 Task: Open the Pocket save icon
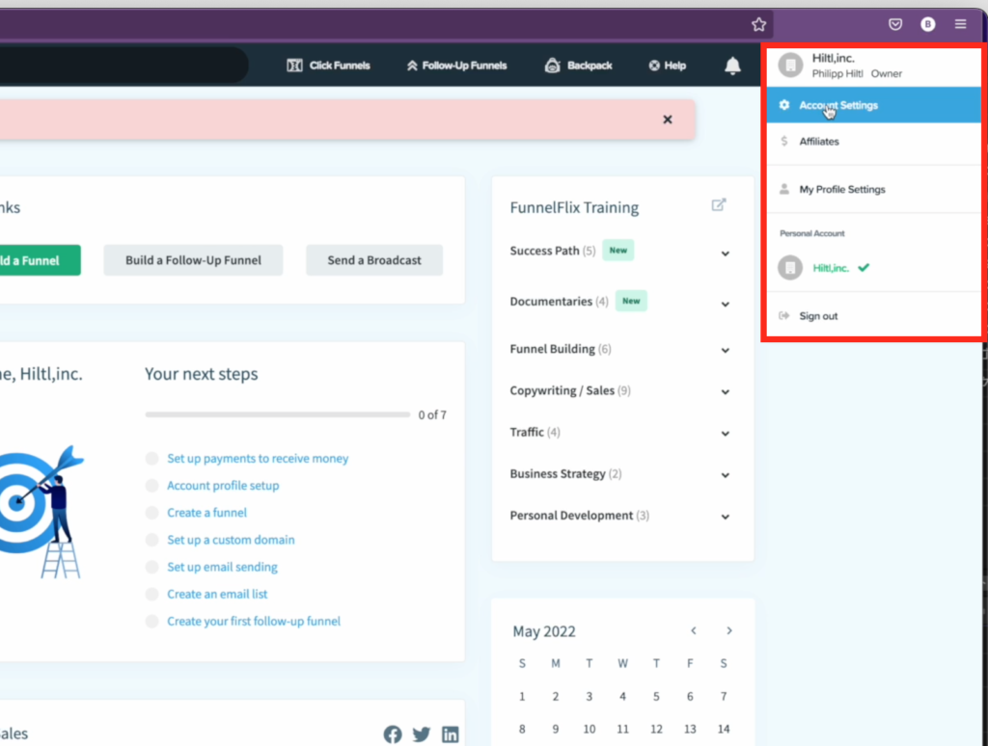pos(895,24)
